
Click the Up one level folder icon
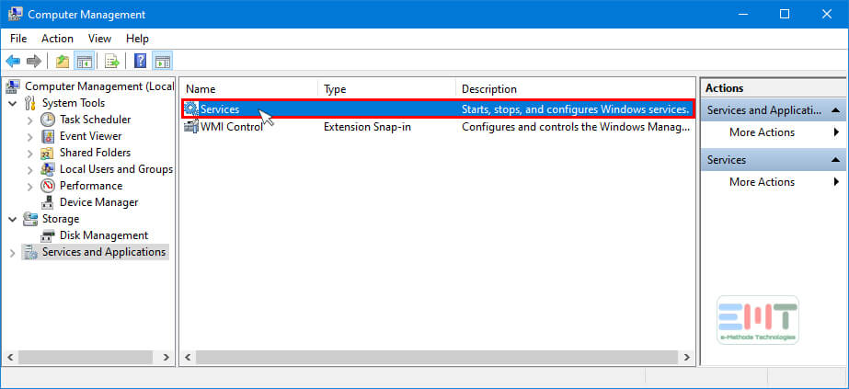click(x=63, y=61)
